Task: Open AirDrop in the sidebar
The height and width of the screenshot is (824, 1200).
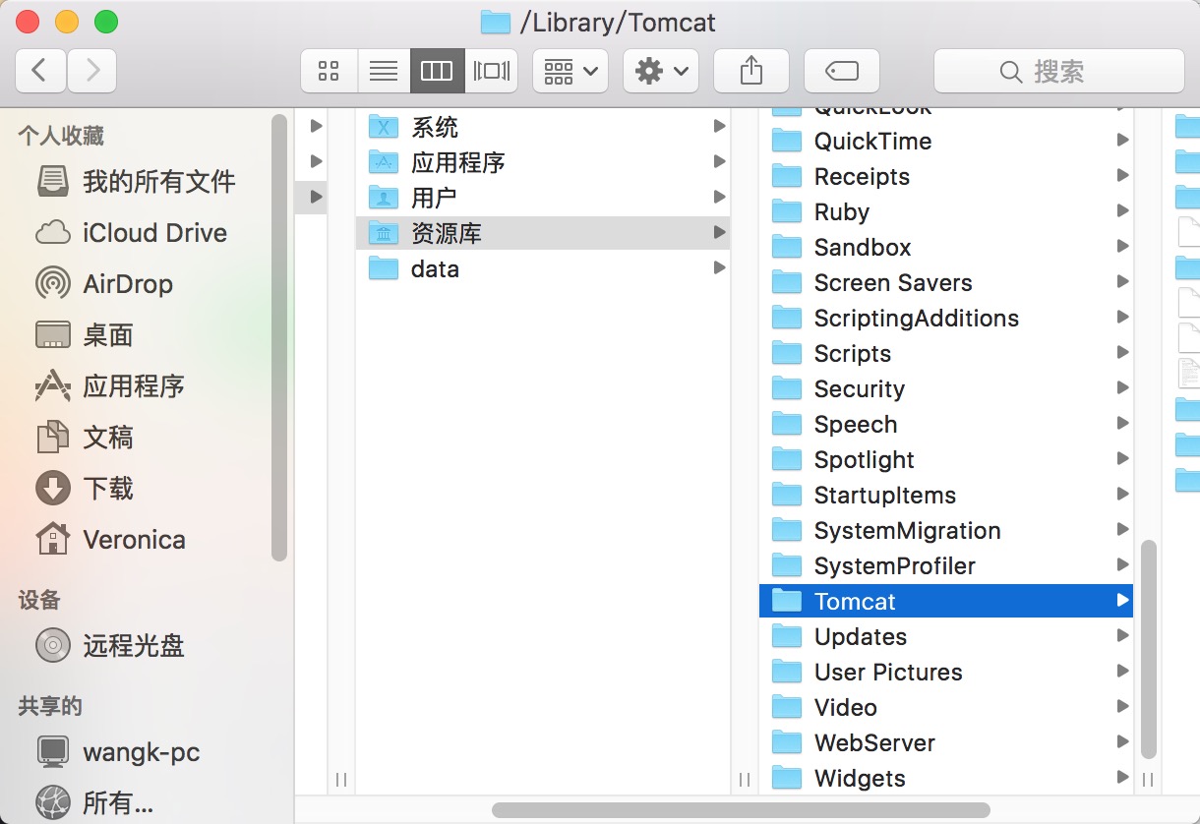Action: point(104,284)
